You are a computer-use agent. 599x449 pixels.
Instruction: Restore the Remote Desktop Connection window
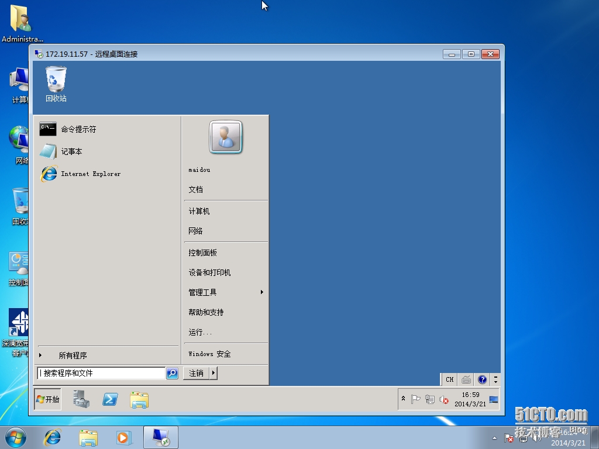[x=471, y=54]
